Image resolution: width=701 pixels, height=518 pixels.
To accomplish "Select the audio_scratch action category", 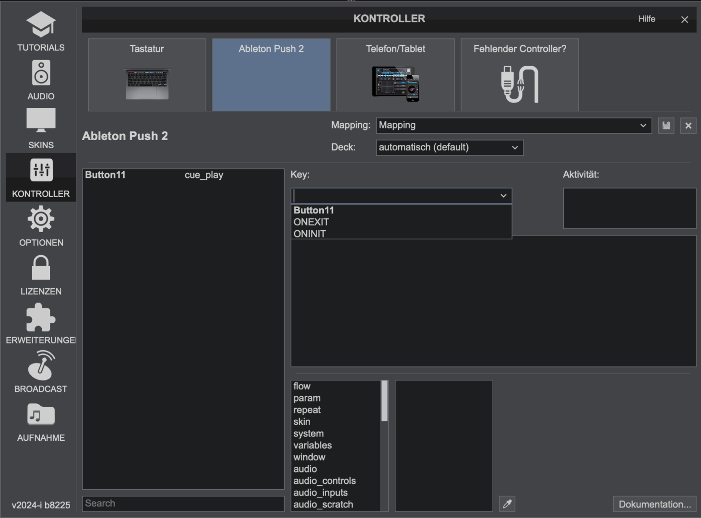I will tap(336, 505).
